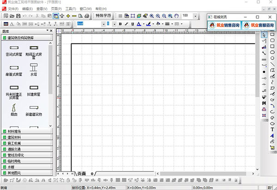277x190 pixels.
Task: Toggle Bold formatting
Action: [x=120, y=24]
